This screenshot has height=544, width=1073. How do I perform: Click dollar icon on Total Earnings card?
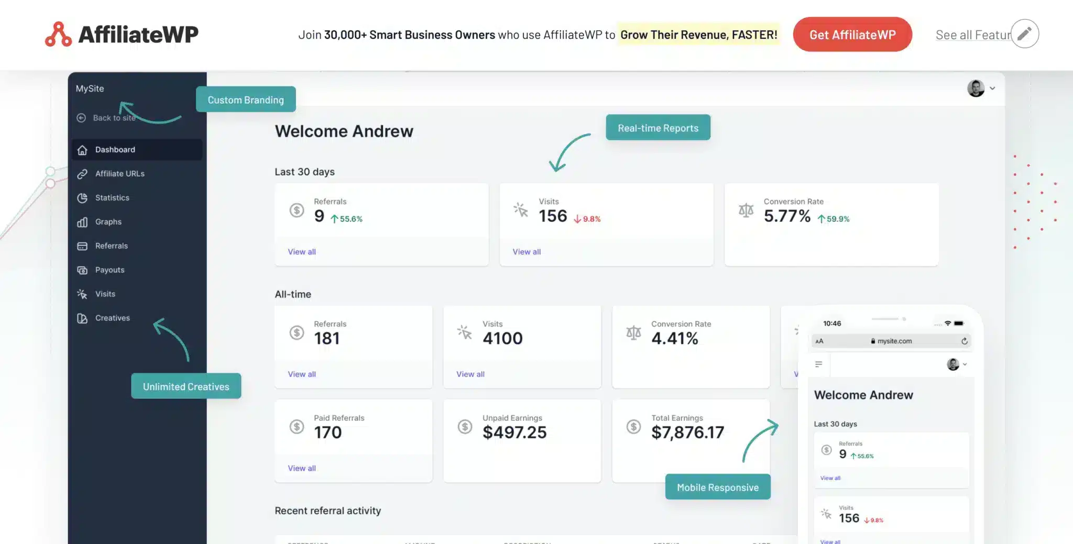633,427
